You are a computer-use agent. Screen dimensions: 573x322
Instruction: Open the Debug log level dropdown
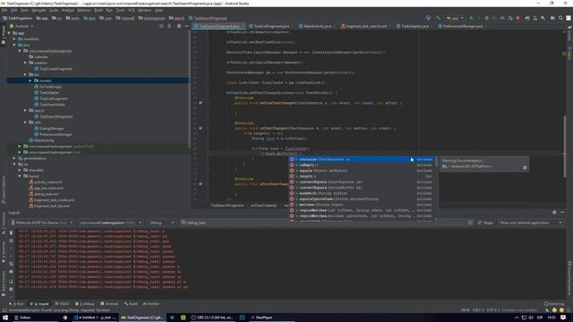click(162, 223)
